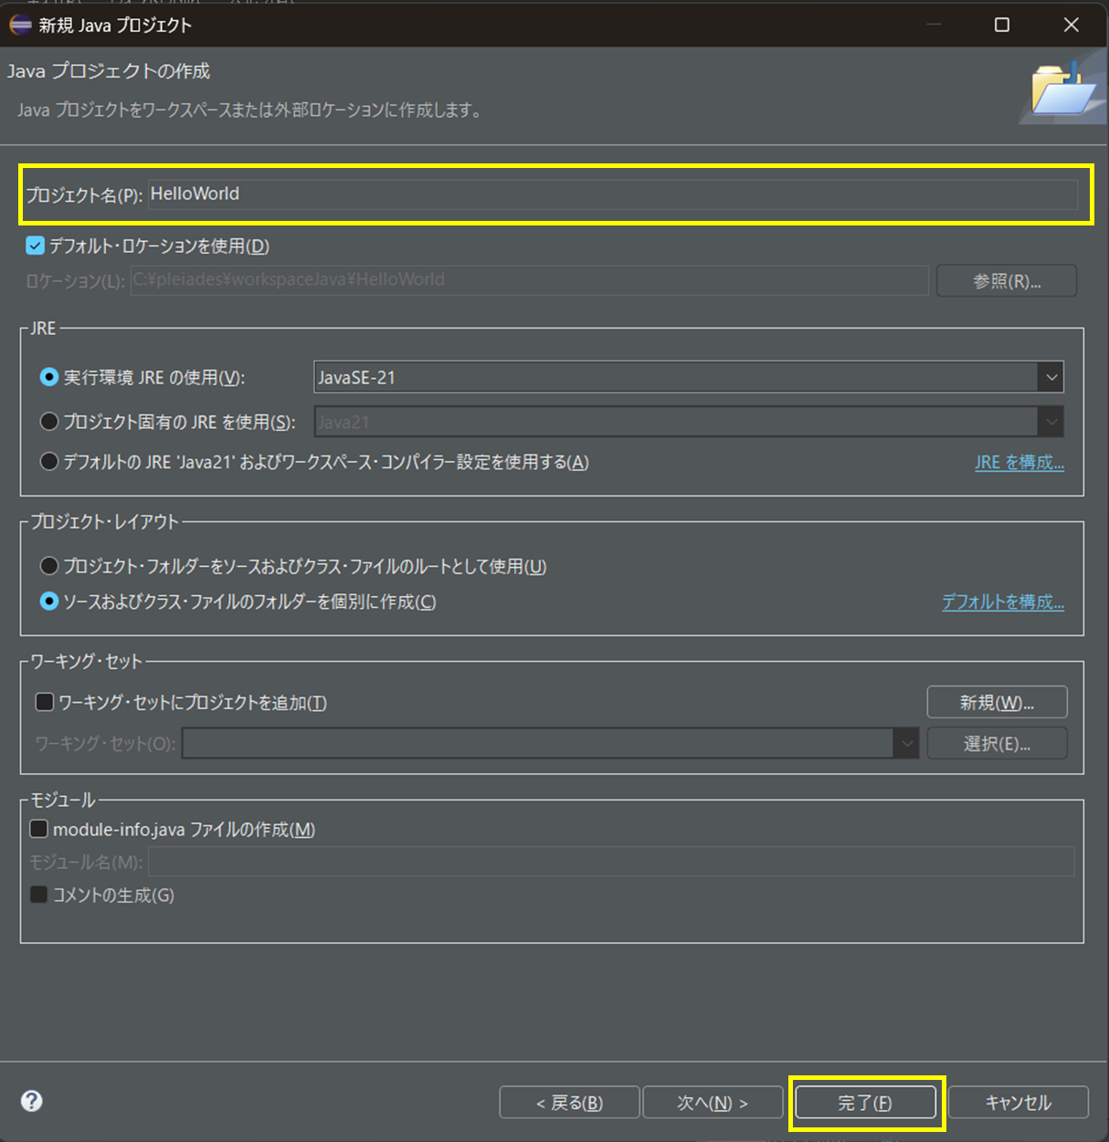Screen dimensions: 1109x1142
Task: Click the 新規(W)... working set button
Action: click(x=997, y=702)
